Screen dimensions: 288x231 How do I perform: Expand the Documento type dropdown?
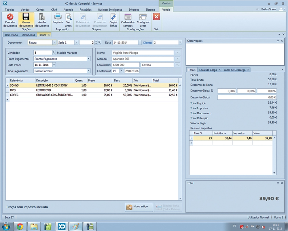(54, 42)
